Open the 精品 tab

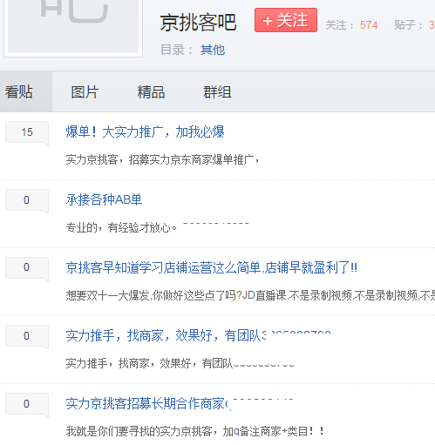tap(151, 92)
